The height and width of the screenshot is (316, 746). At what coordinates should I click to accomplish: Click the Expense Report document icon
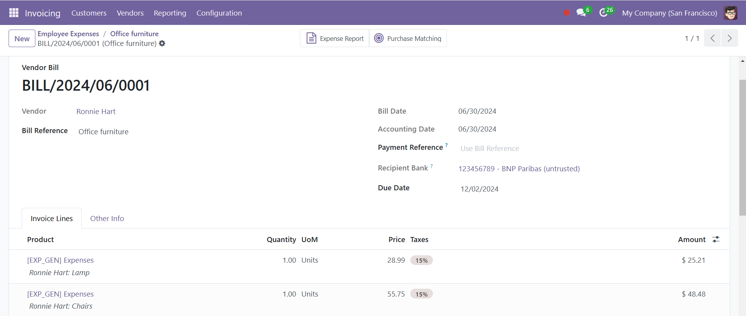click(311, 38)
